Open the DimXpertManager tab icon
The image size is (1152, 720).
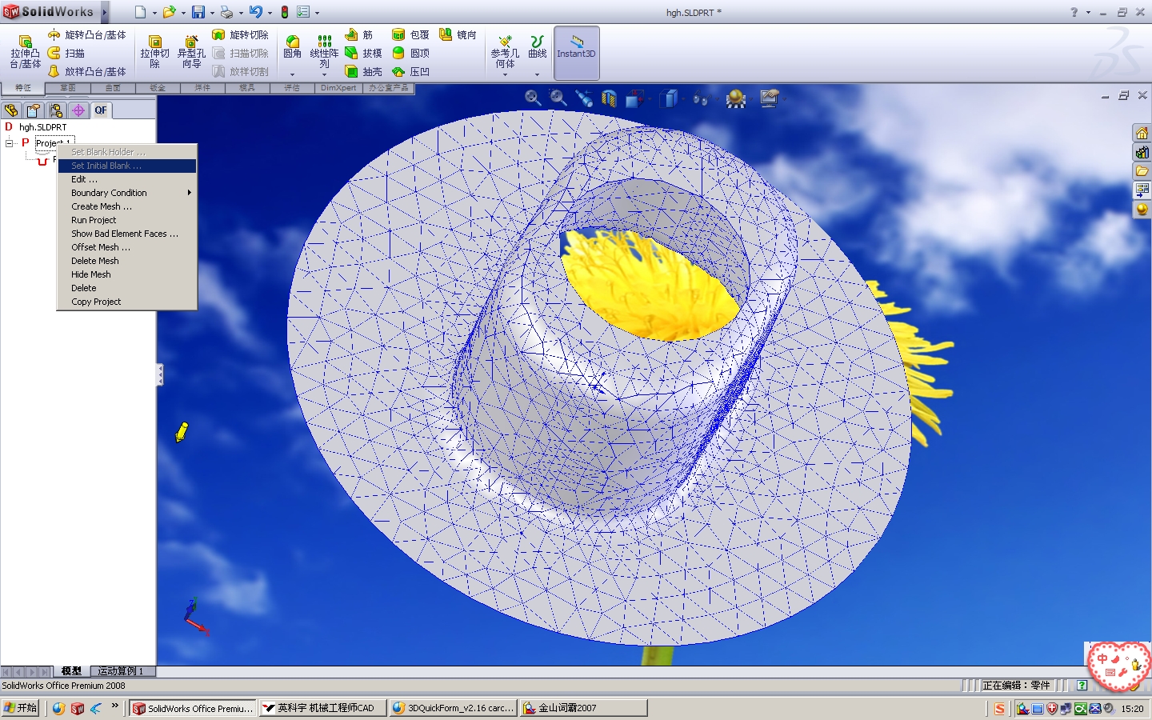click(78, 110)
